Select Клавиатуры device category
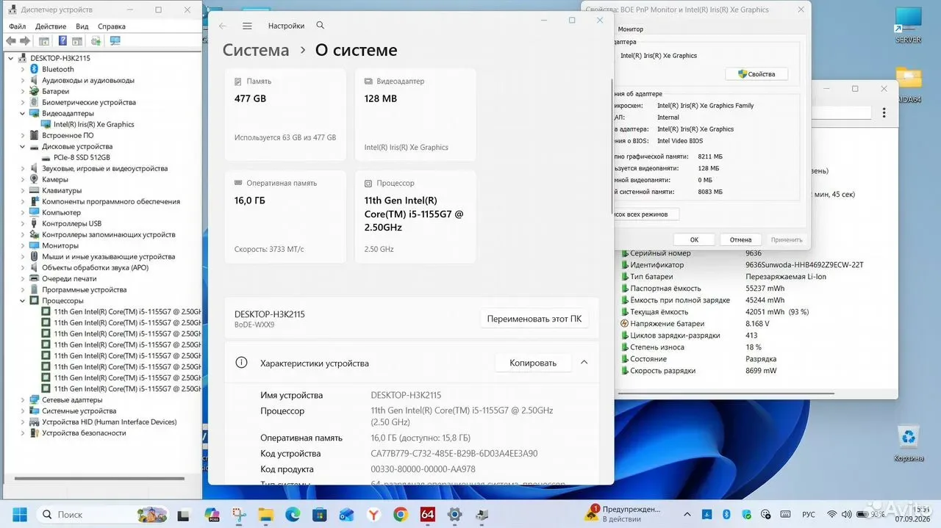This screenshot has height=528, width=941. coord(55,190)
